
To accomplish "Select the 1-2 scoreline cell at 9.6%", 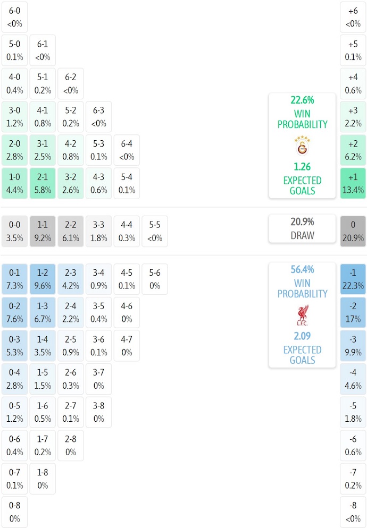I will coord(43,279).
